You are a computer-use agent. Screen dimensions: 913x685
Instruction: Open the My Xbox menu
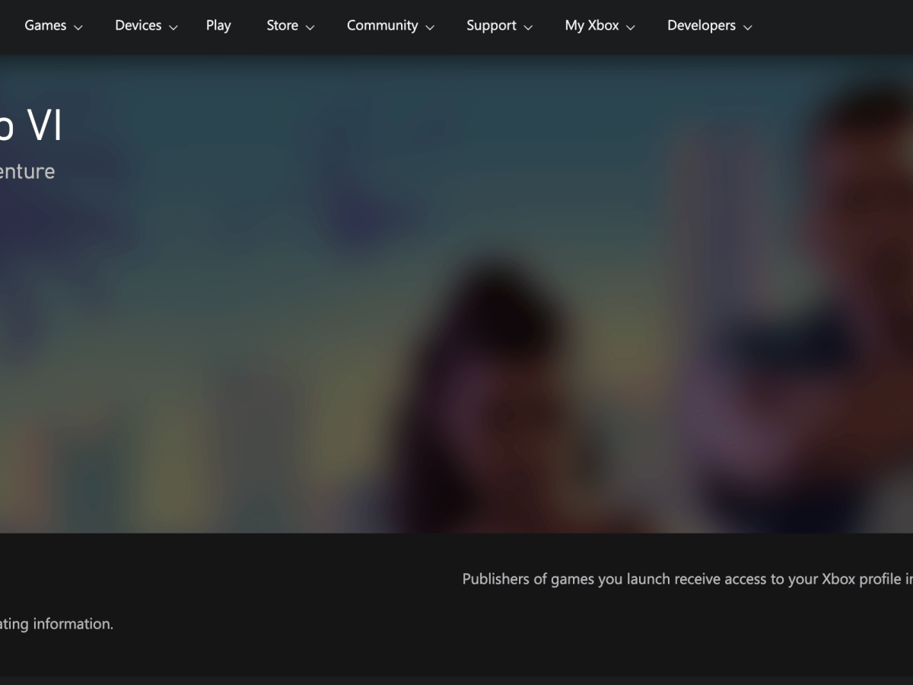(x=591, y=25)
